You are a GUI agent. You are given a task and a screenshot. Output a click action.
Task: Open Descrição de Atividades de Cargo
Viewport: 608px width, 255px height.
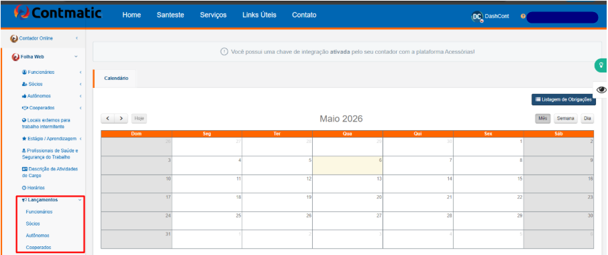[x=50, y=172]
